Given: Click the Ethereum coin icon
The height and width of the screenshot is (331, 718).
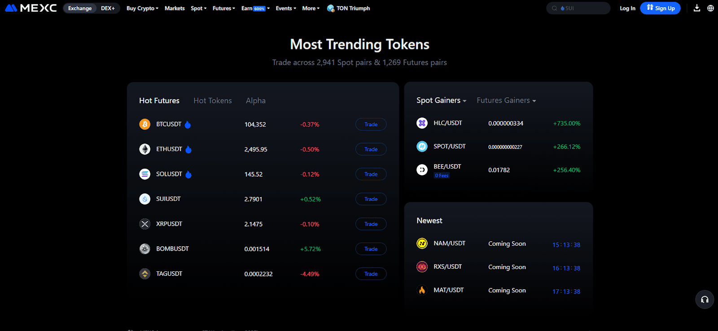Looking at the screenshot, I should pos(144,149).
